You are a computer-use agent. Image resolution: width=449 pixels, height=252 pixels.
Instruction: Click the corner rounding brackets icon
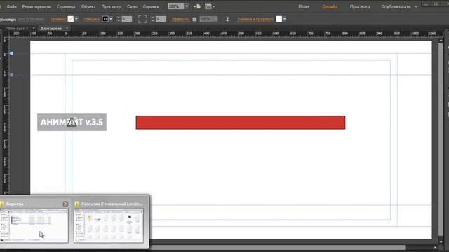coord(142,19)
